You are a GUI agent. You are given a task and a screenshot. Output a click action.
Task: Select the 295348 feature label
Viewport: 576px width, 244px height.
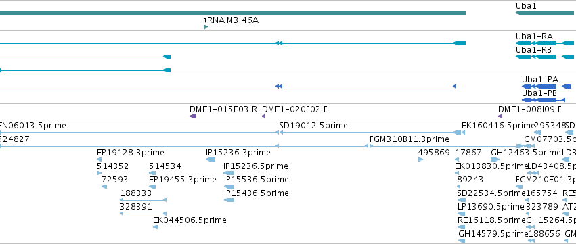(x=550, y=126)
